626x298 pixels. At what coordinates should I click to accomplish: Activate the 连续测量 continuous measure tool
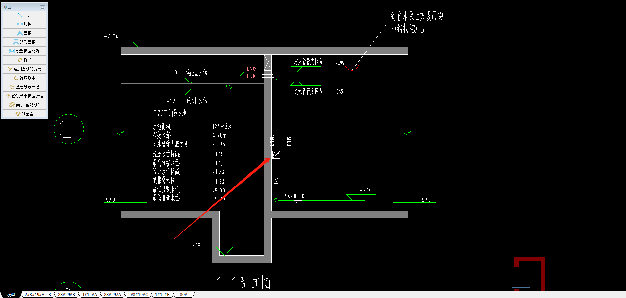(x=24, y=78)
